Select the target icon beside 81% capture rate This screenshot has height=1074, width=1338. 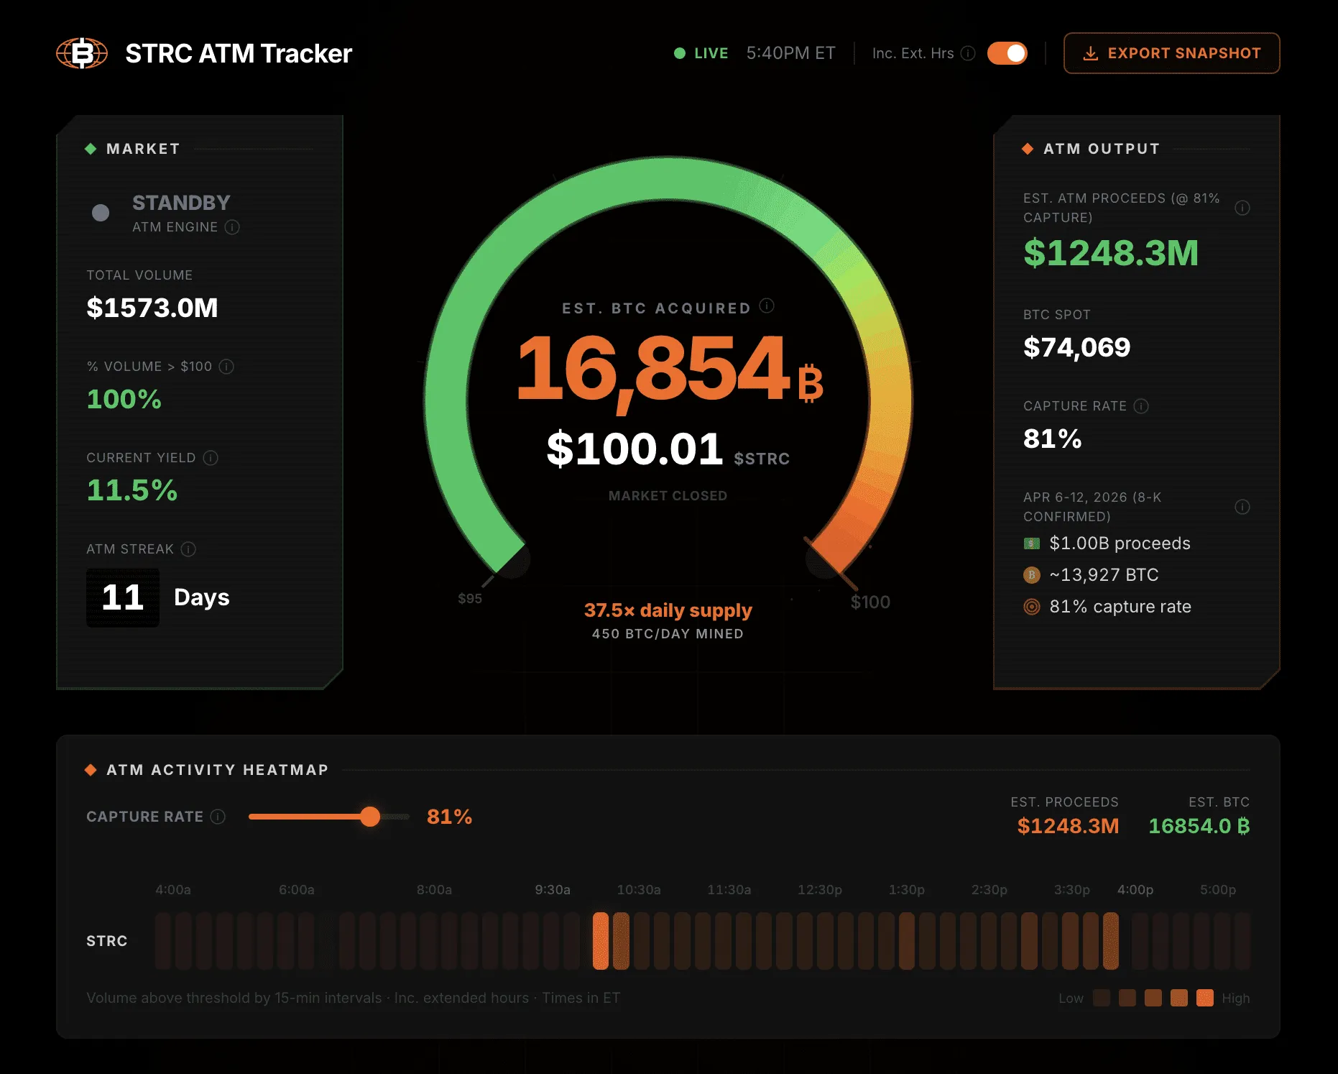1032,607
